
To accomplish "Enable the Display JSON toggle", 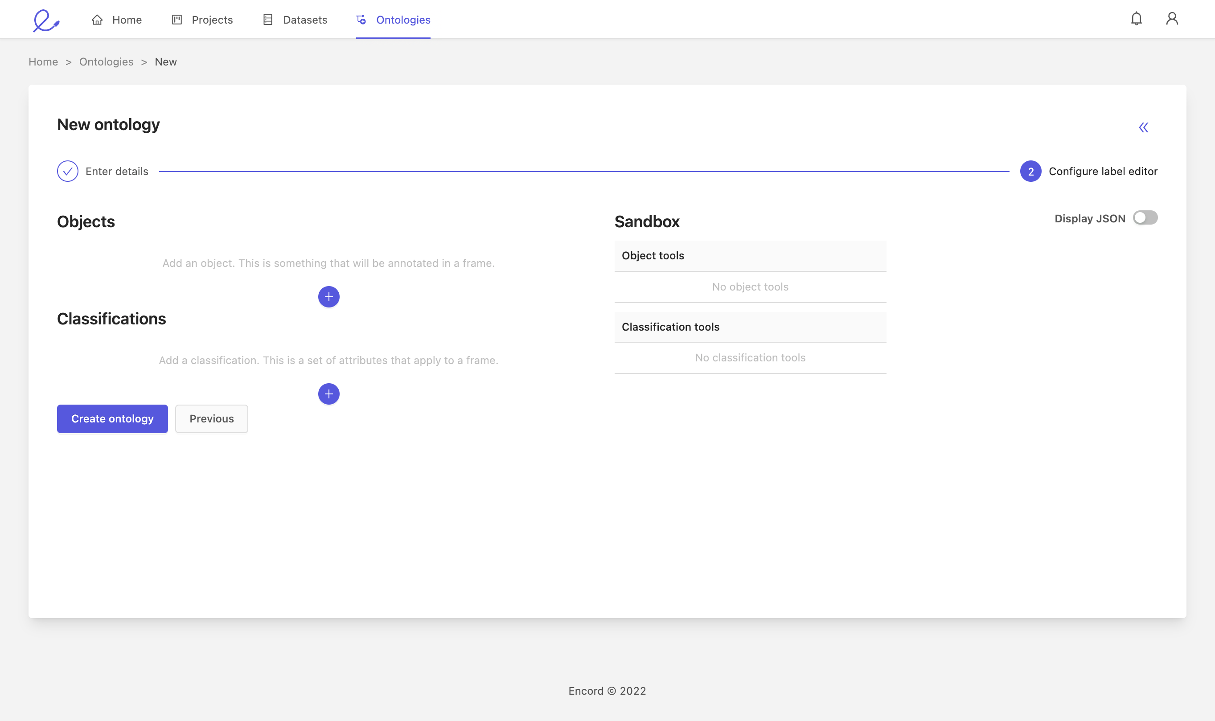I will tap(1145, 218).
